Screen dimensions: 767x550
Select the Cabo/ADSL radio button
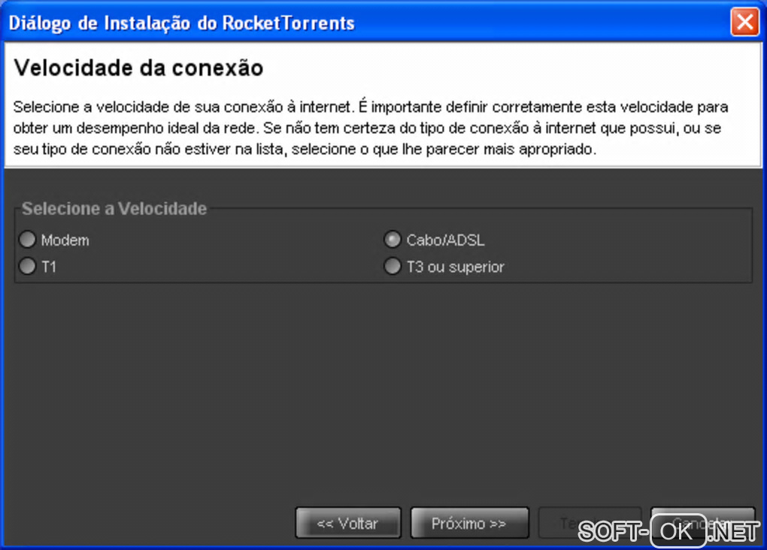coord(393,240)
